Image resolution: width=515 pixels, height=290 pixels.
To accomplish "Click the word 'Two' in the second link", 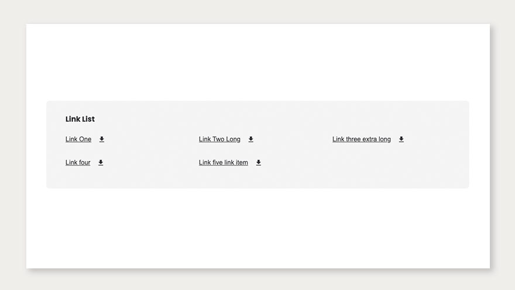I will [x=218, y=139].
